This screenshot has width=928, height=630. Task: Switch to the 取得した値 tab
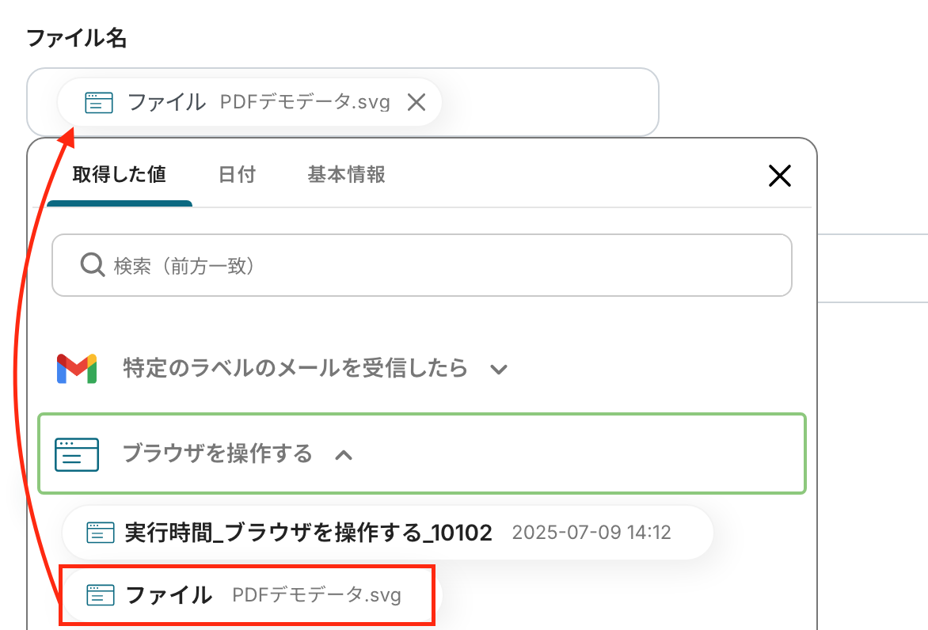(119, 175)
